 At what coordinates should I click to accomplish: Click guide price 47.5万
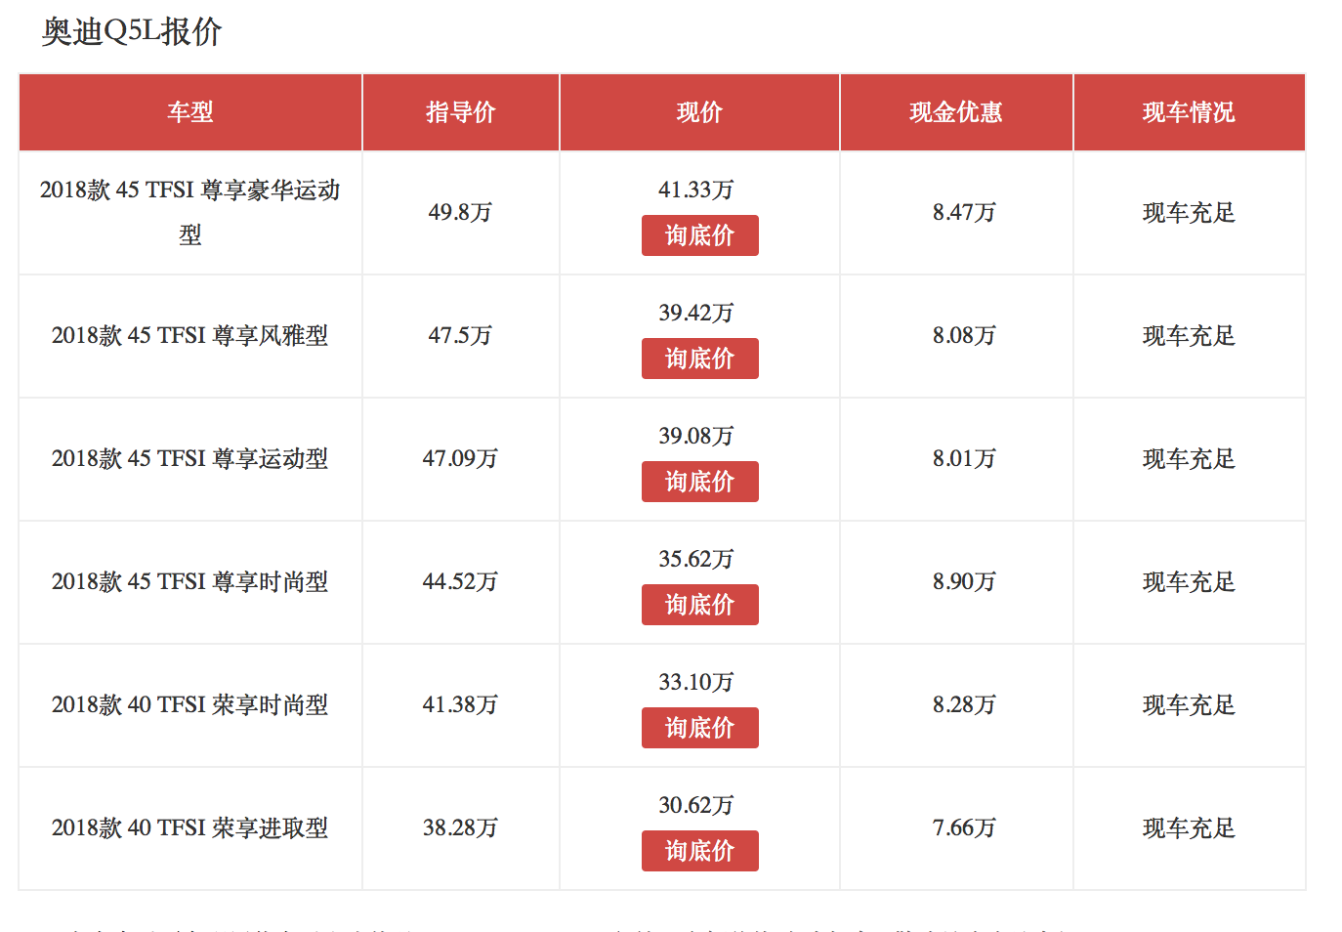tap(460, 335)
